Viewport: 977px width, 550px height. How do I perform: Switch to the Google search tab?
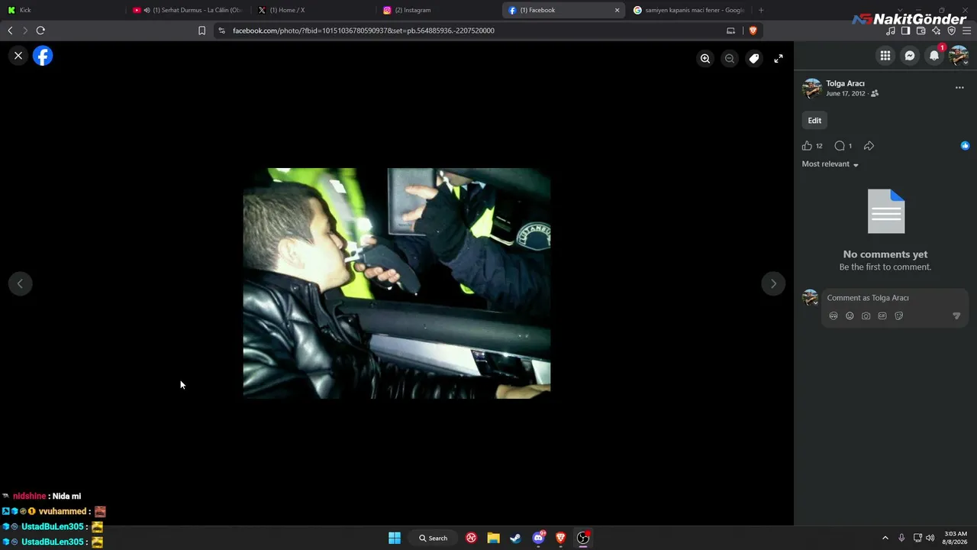point(688,10)
